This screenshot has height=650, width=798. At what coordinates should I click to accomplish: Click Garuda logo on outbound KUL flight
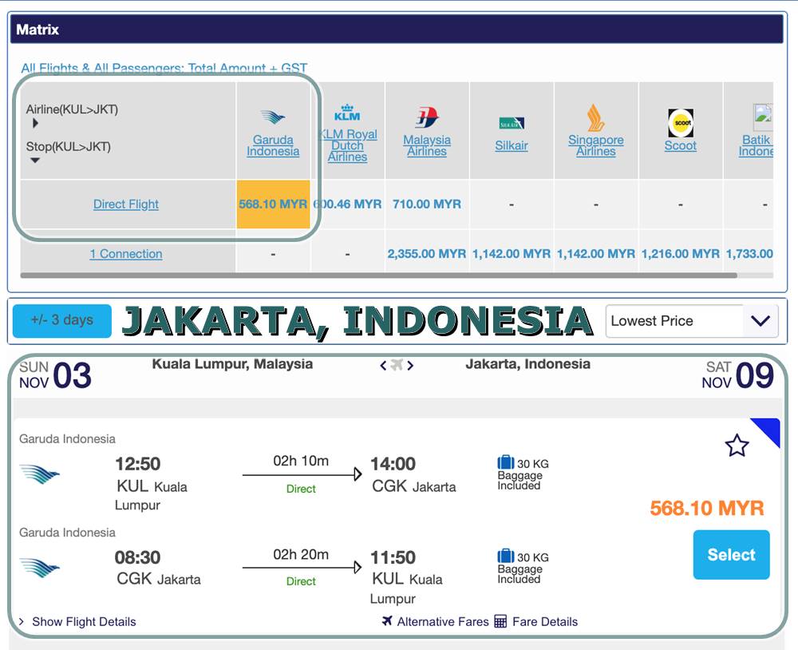tap(40, 474)
